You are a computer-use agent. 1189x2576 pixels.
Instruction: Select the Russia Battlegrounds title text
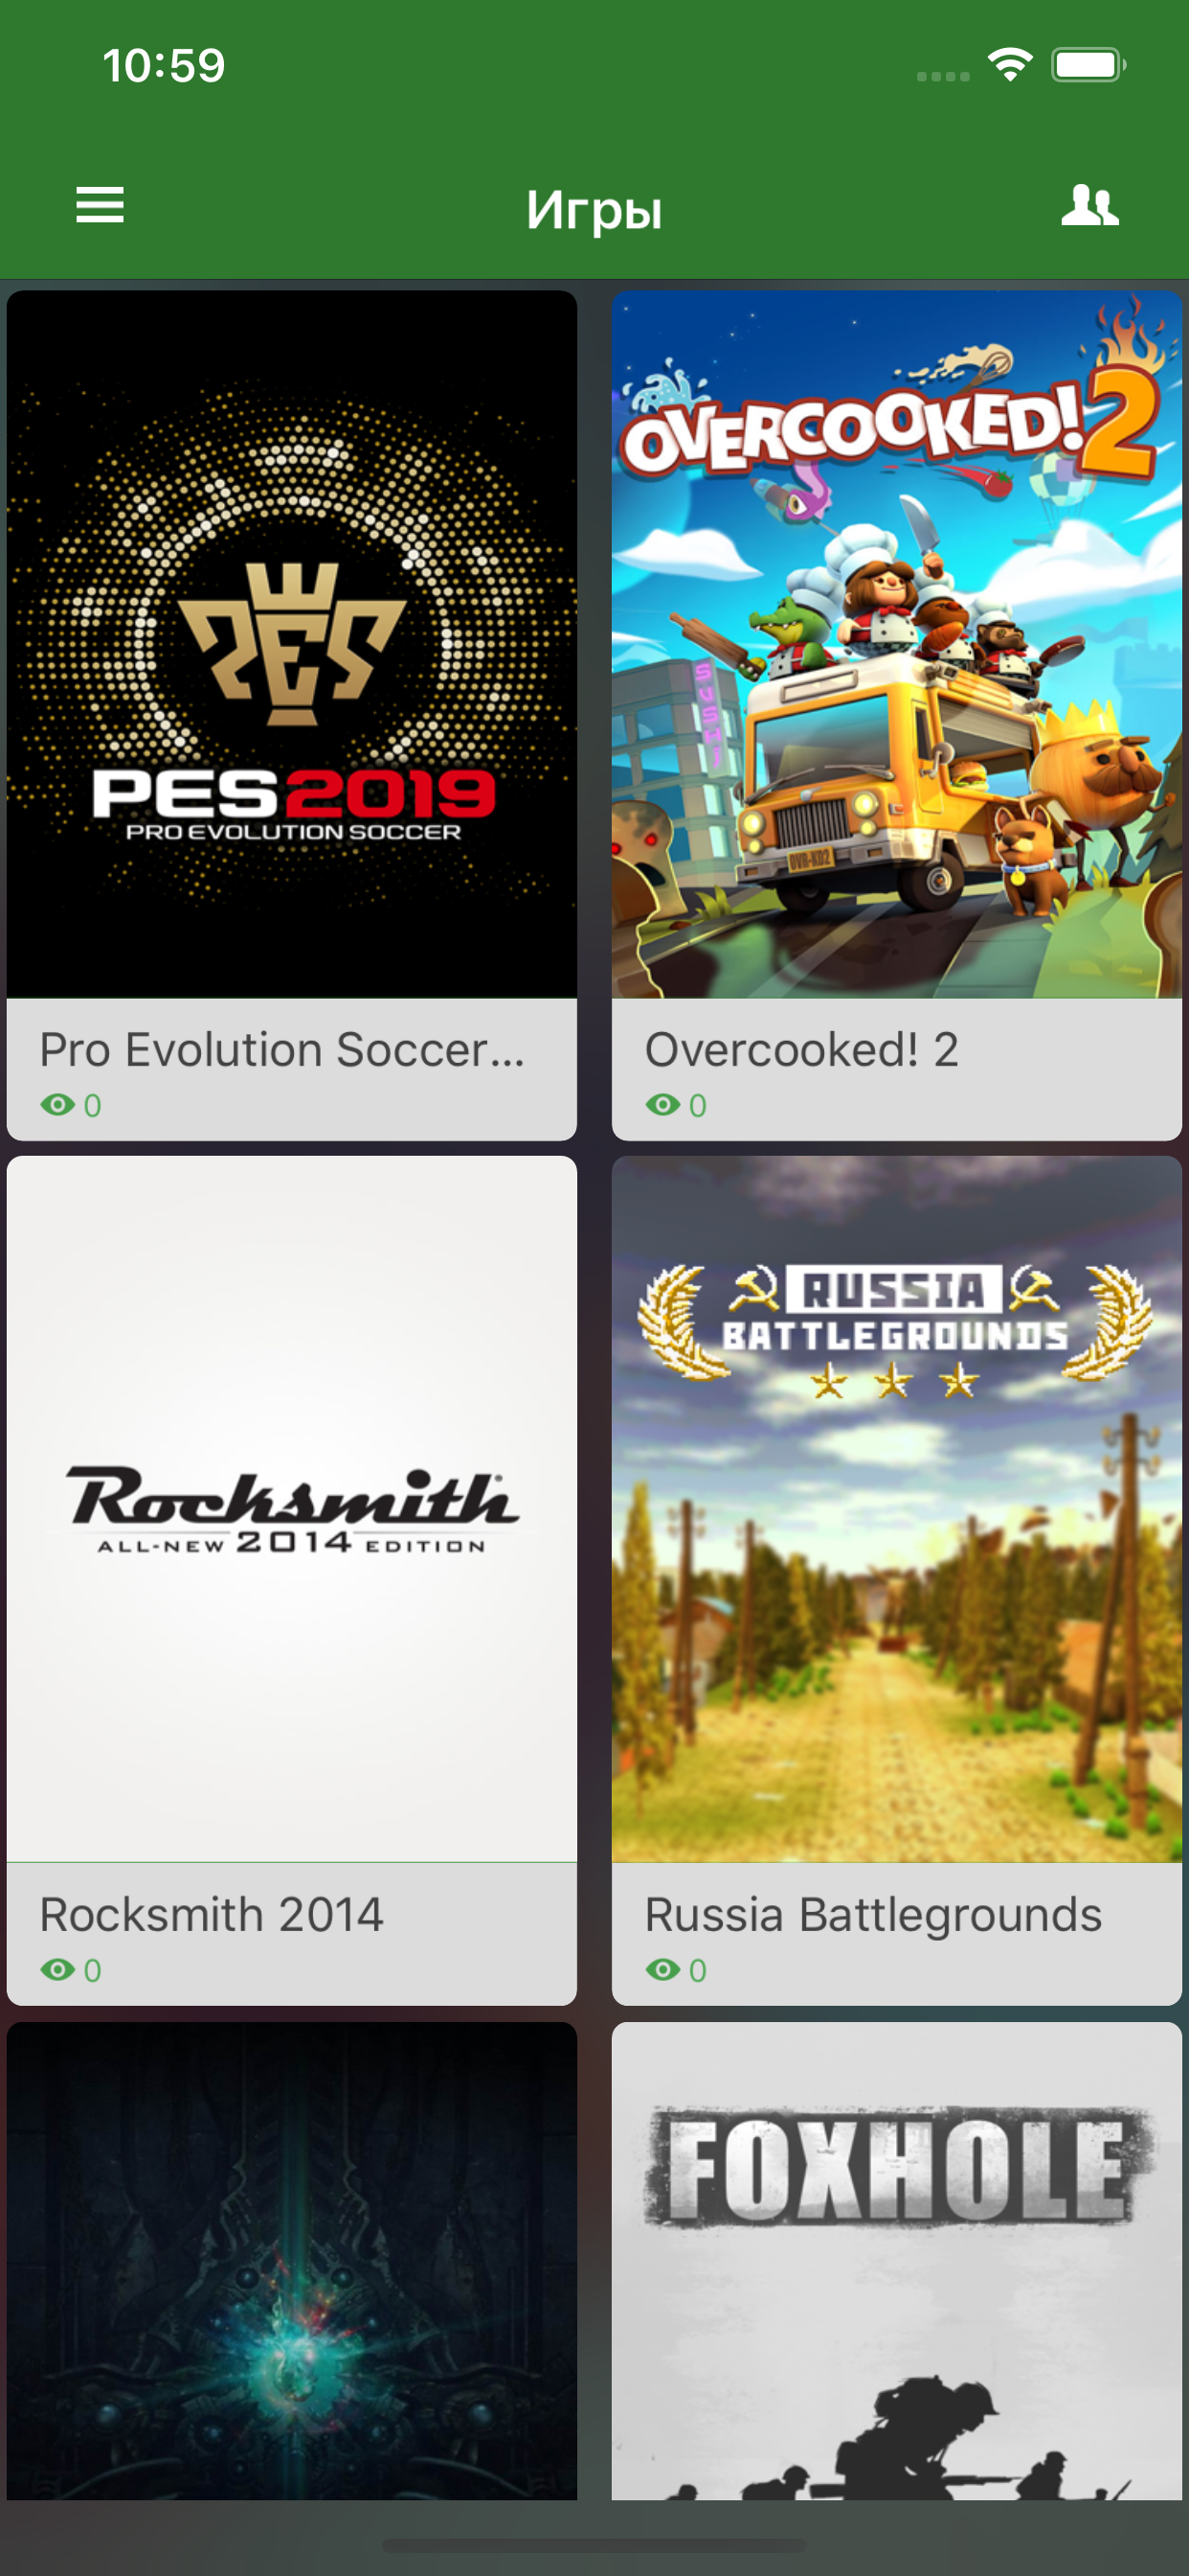tap(873, 1915)
